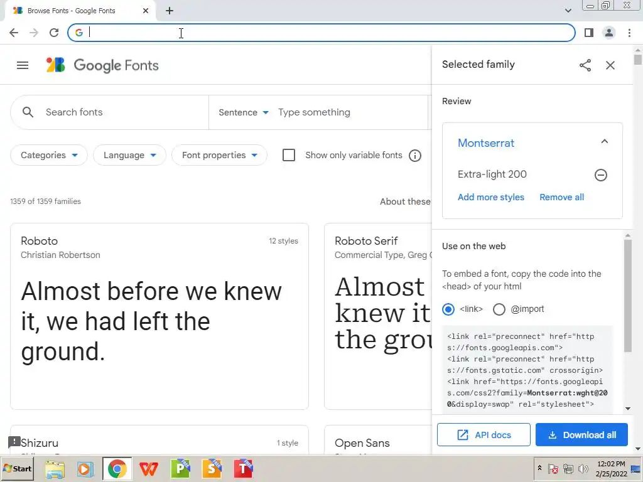This screenshot has height=482, width=643.
Task: Toggle the browser side panel
Action: coord(589,33)
